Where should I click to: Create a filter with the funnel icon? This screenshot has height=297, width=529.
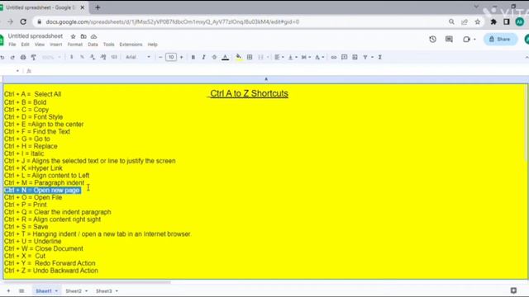coord(365,57)
